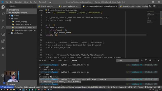The height and width of the screenshot is (91, 162).
Task: Open the Selection menu
Action: [x=18, y=2]
